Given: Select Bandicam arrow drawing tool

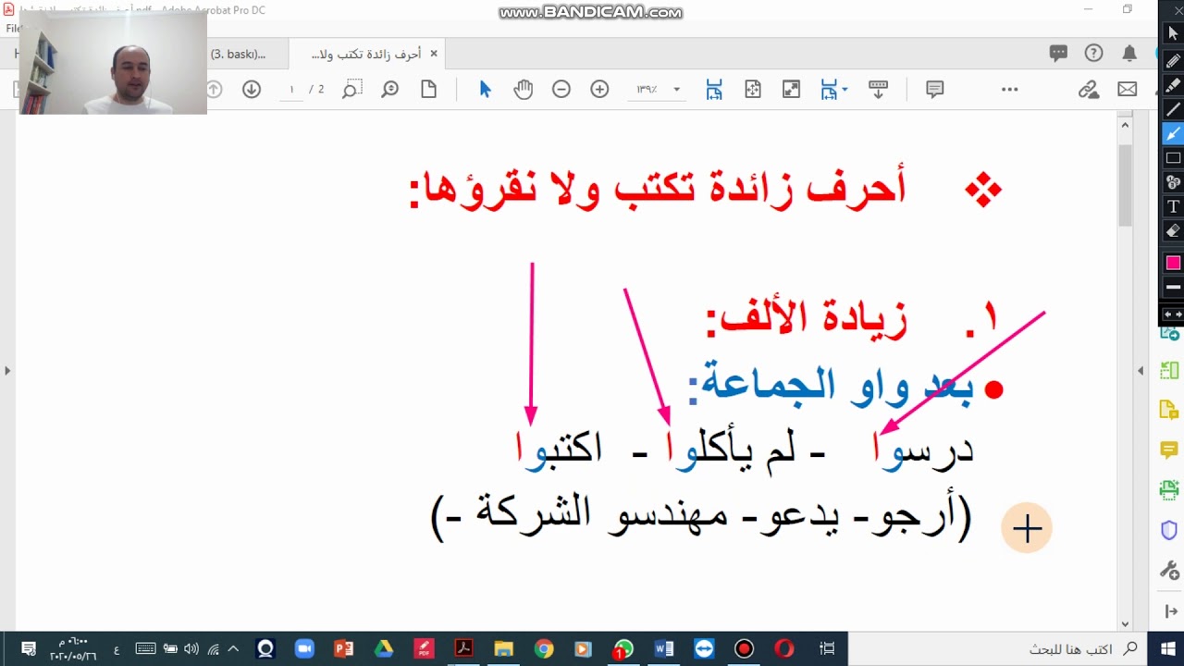Looking at the screenshot, I should [1173, 134].
